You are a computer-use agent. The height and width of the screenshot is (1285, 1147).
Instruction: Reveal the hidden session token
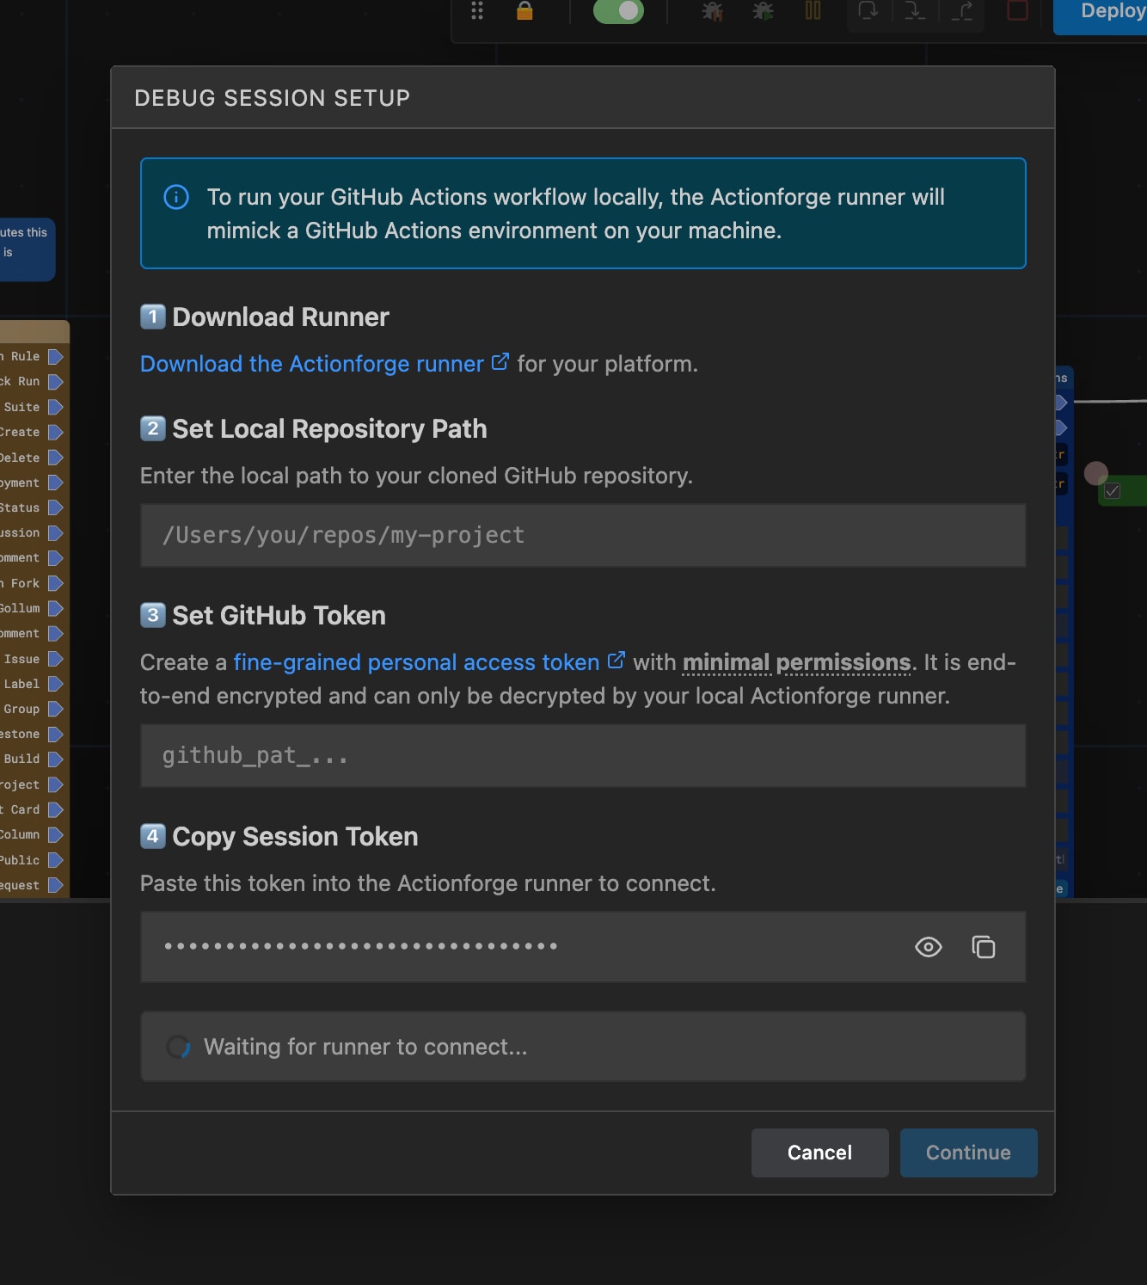(928, 947)
